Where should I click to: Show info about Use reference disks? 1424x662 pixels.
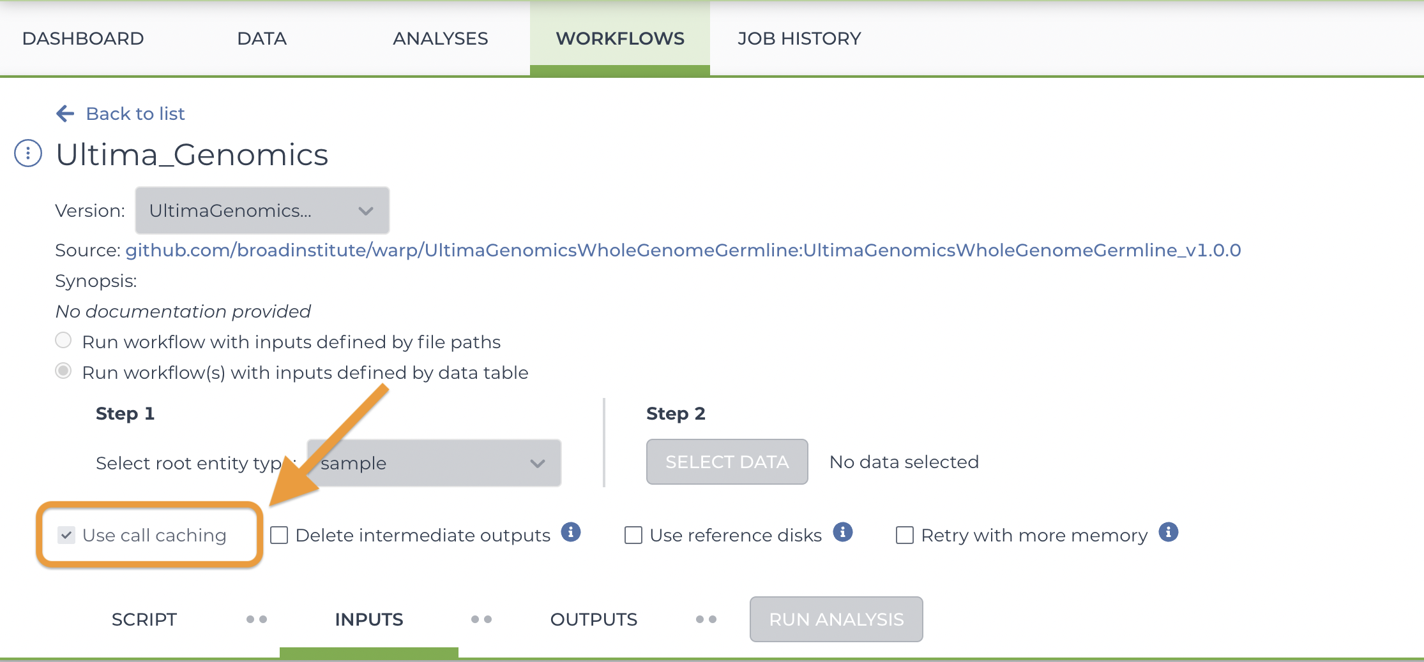pos(843,532)
